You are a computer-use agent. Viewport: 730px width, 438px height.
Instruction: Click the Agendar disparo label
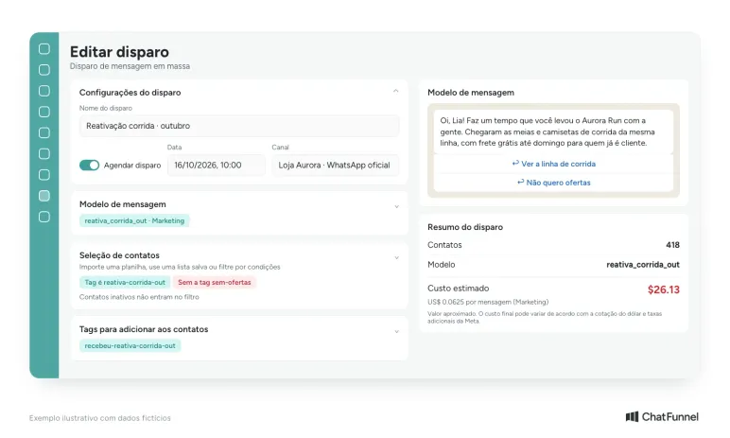(132, 166)
